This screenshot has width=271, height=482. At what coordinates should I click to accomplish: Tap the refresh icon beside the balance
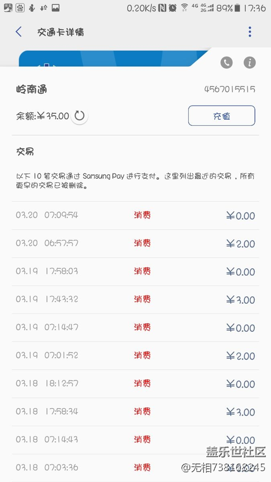(79, 116)
